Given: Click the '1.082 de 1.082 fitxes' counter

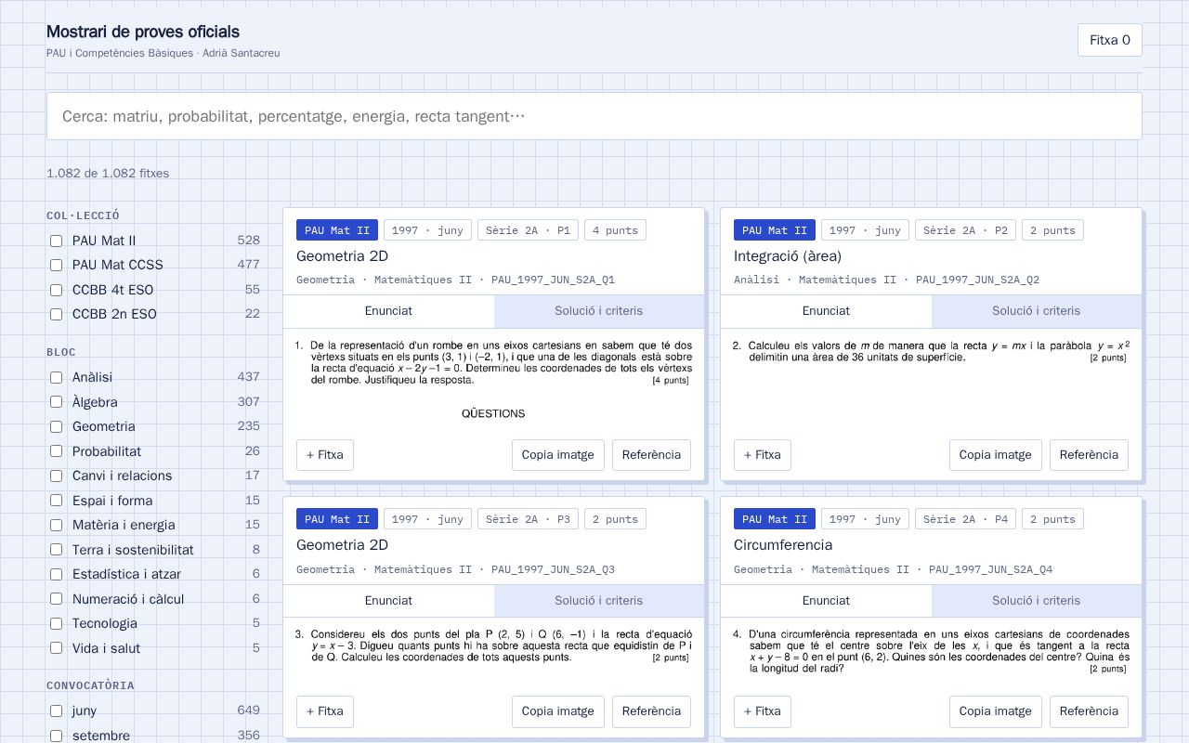Looking at the screenshot, I should pyautogui.click(x=108, y=174).
